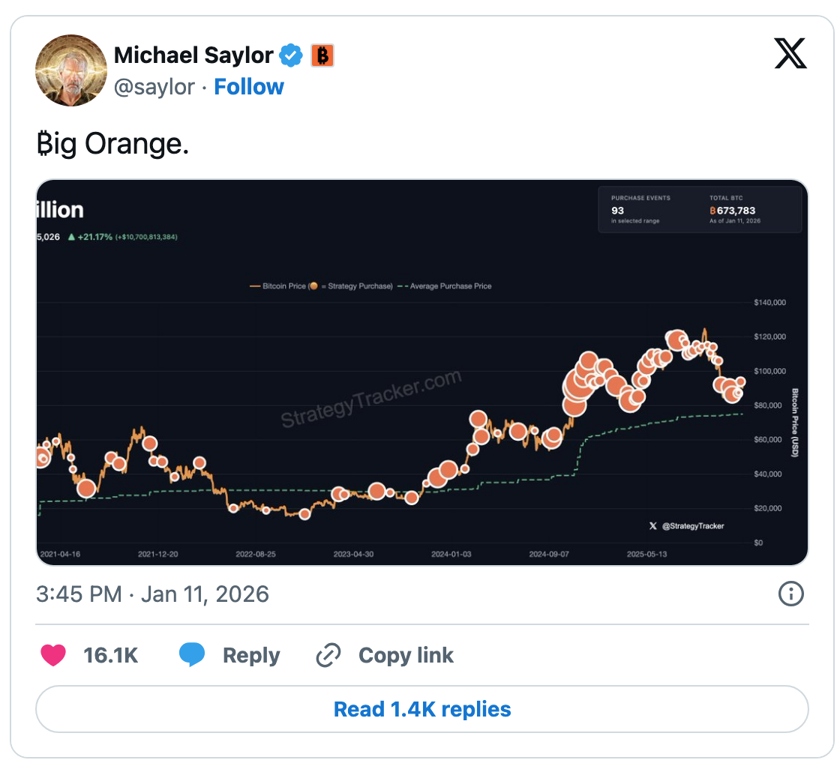The image size is (840, 769).
Task: Open replies via the blue Reply bubble icon
Action: coord(193,654)
